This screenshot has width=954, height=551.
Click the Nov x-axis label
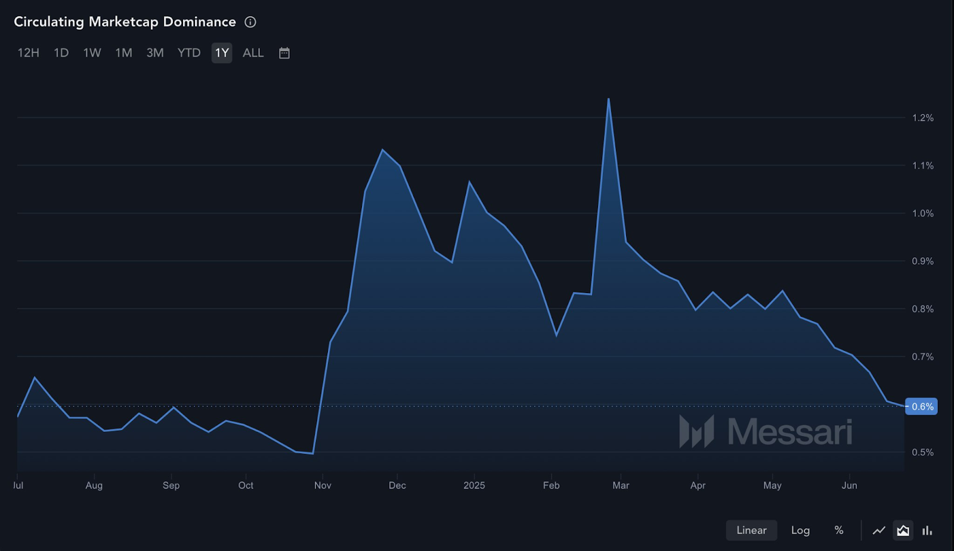click(323, 485)
